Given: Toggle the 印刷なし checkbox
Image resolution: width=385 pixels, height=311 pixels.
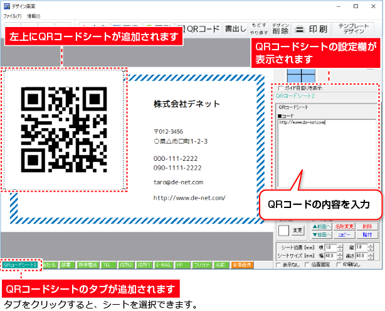Looking at the screenshot, I should [x=339, y=265].
